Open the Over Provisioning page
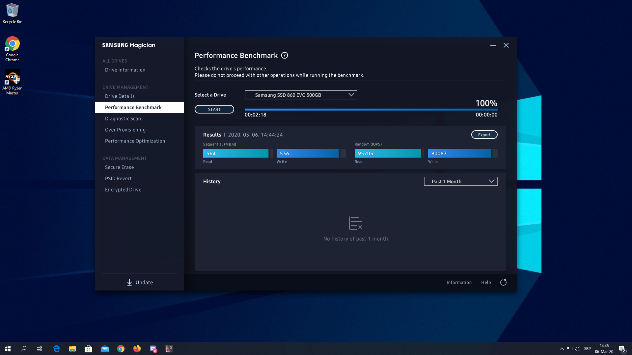The width and height of the screenshot is (632, 355). 125,130
